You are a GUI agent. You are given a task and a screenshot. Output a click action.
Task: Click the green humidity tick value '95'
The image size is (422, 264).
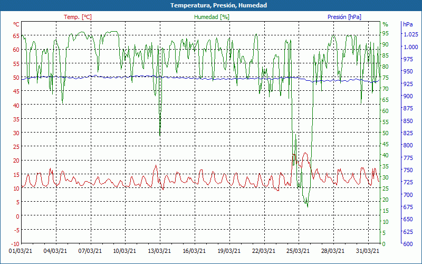click(x=386, y=33)
